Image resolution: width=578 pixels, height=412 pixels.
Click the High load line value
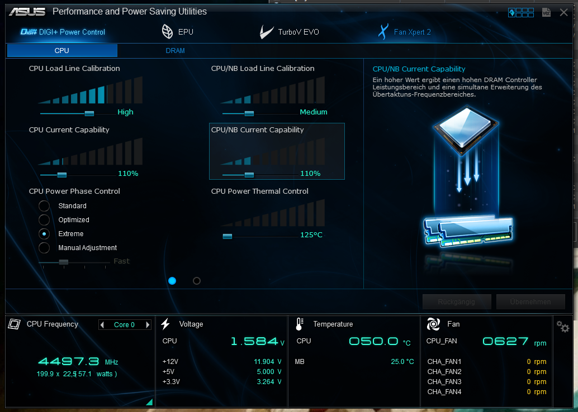(125, 112)
